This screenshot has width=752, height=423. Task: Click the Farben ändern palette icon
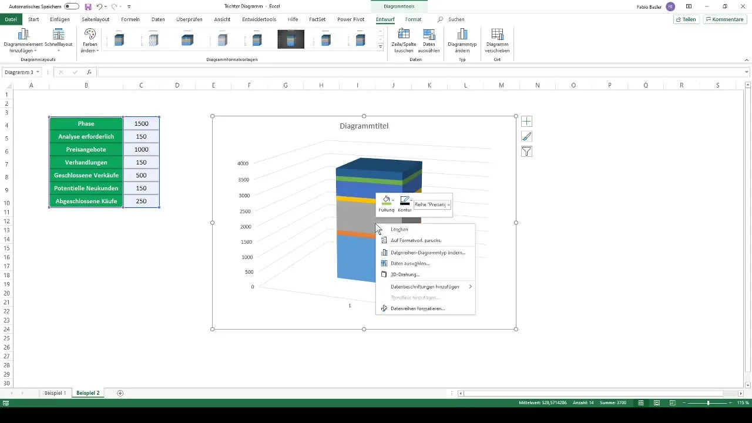point(90,35)
